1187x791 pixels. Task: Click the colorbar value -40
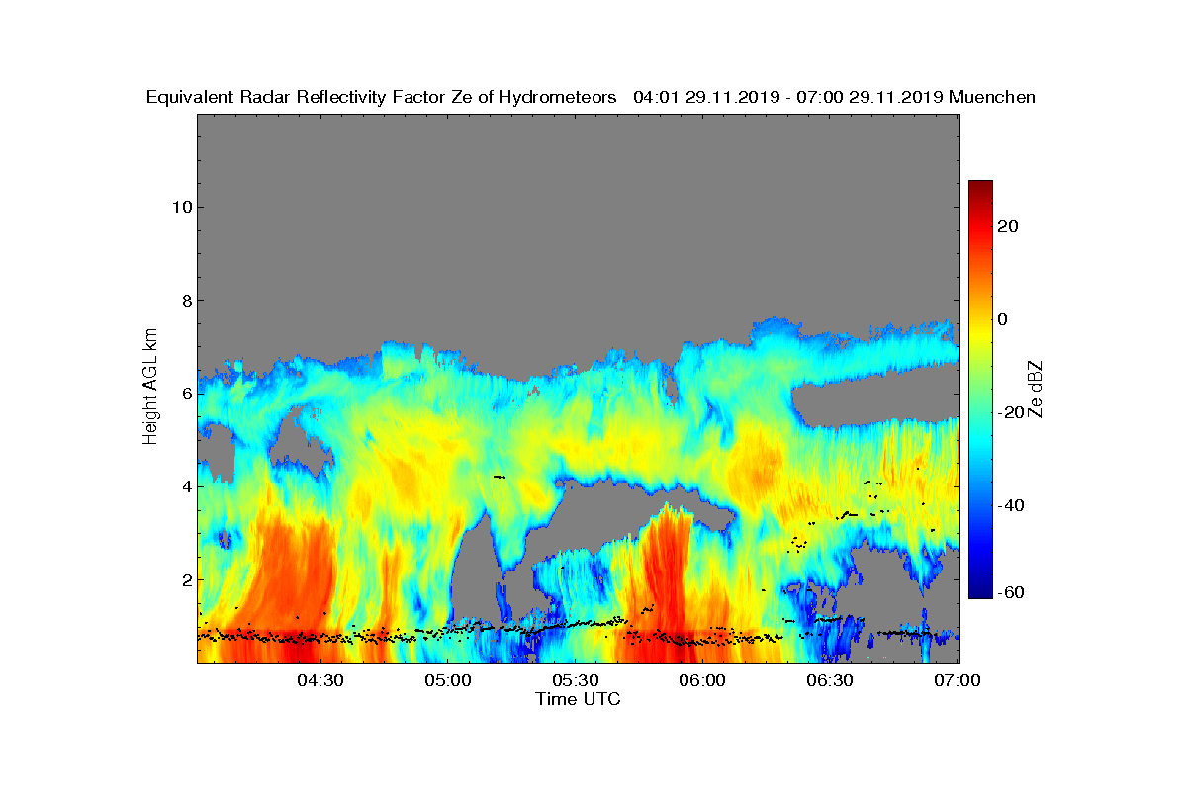[x=1011, y=505]
